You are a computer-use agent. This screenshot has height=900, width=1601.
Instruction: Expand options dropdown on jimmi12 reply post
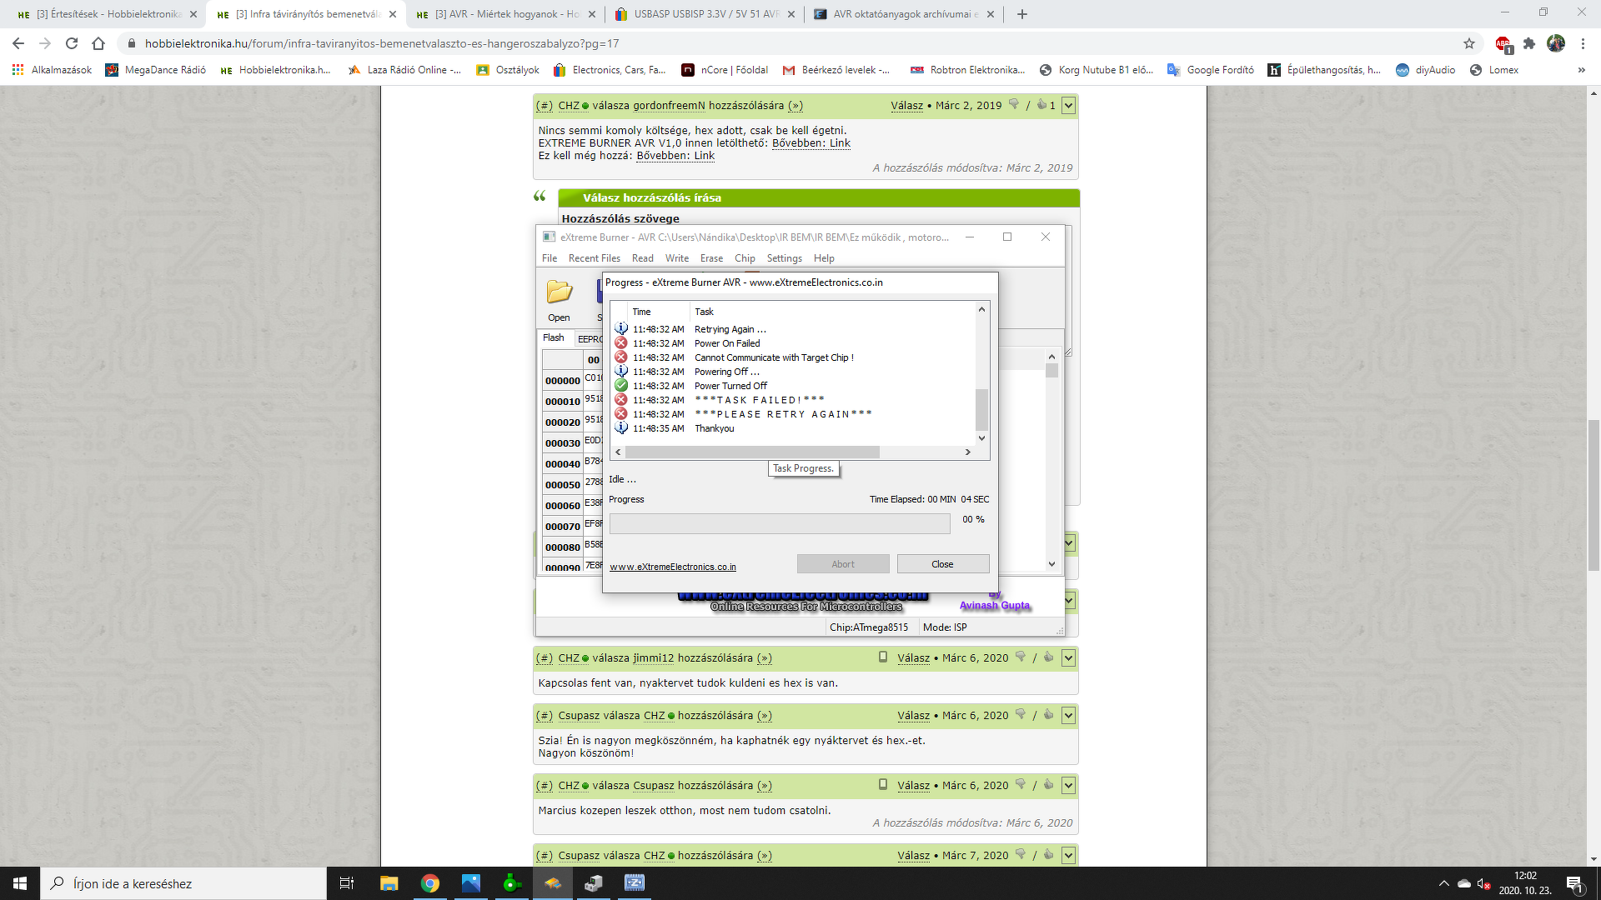tap(1068, 658)
